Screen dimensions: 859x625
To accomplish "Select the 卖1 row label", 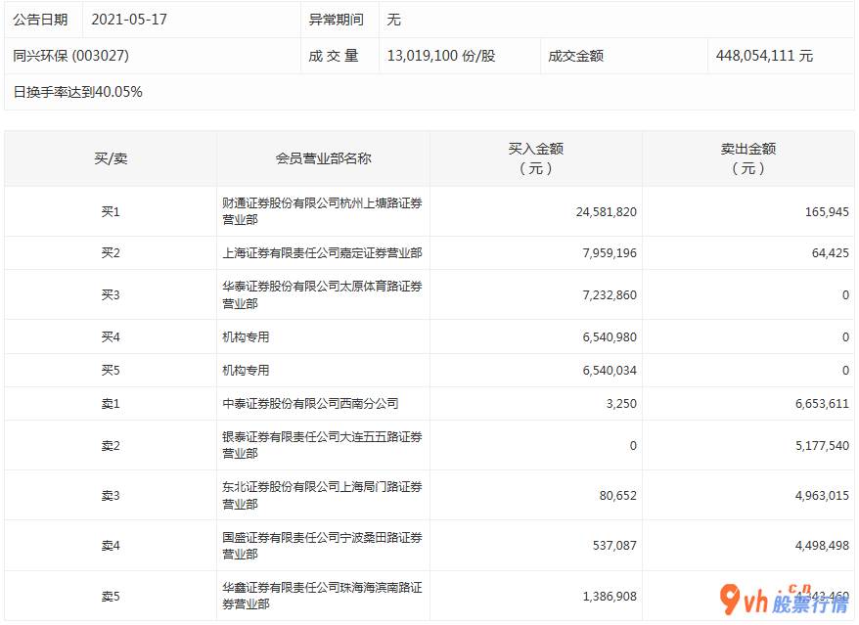I will (111, 403).
